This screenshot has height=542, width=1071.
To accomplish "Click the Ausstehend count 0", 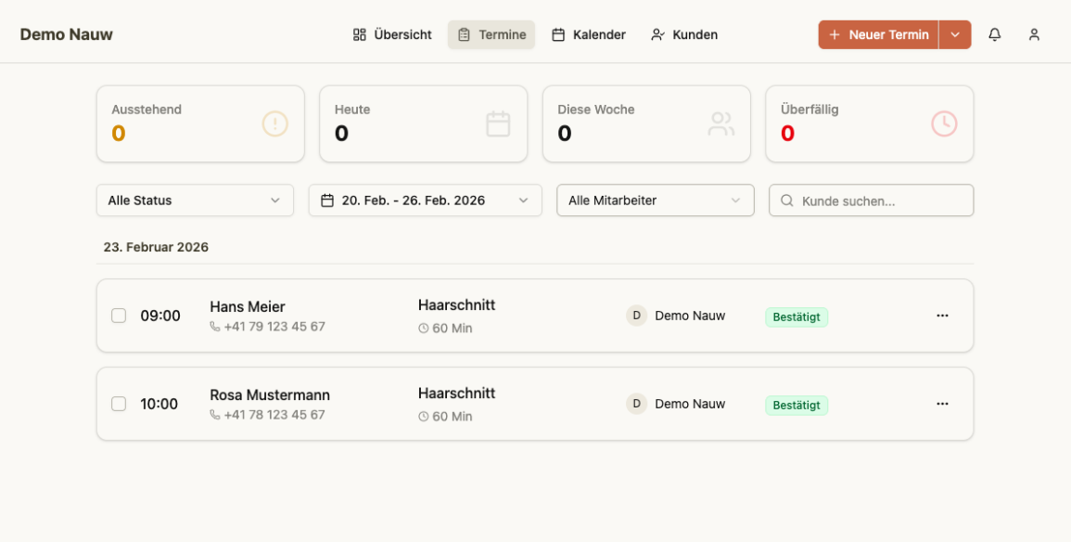I will click(x=119, y=134).
